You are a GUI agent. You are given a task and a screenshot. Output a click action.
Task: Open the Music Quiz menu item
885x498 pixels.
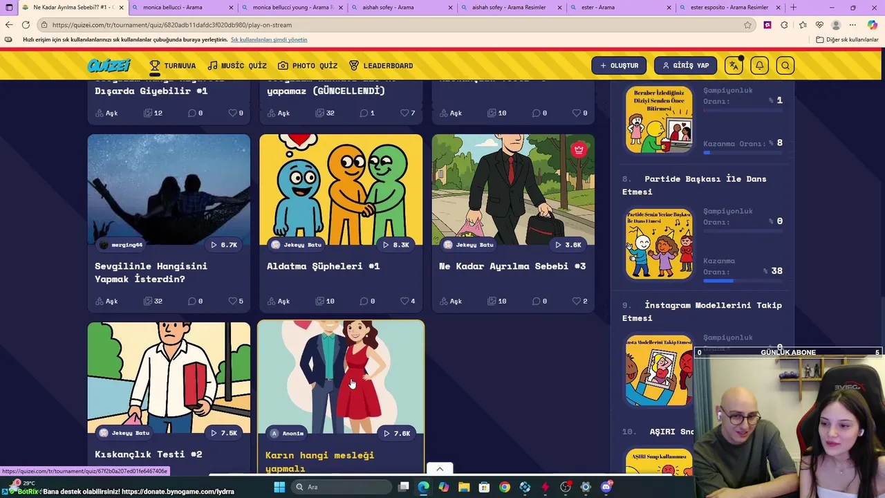236,66
